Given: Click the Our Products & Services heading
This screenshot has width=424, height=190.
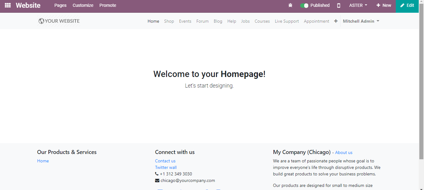Looking at the screenshot, I should click(x=67, y=152).
